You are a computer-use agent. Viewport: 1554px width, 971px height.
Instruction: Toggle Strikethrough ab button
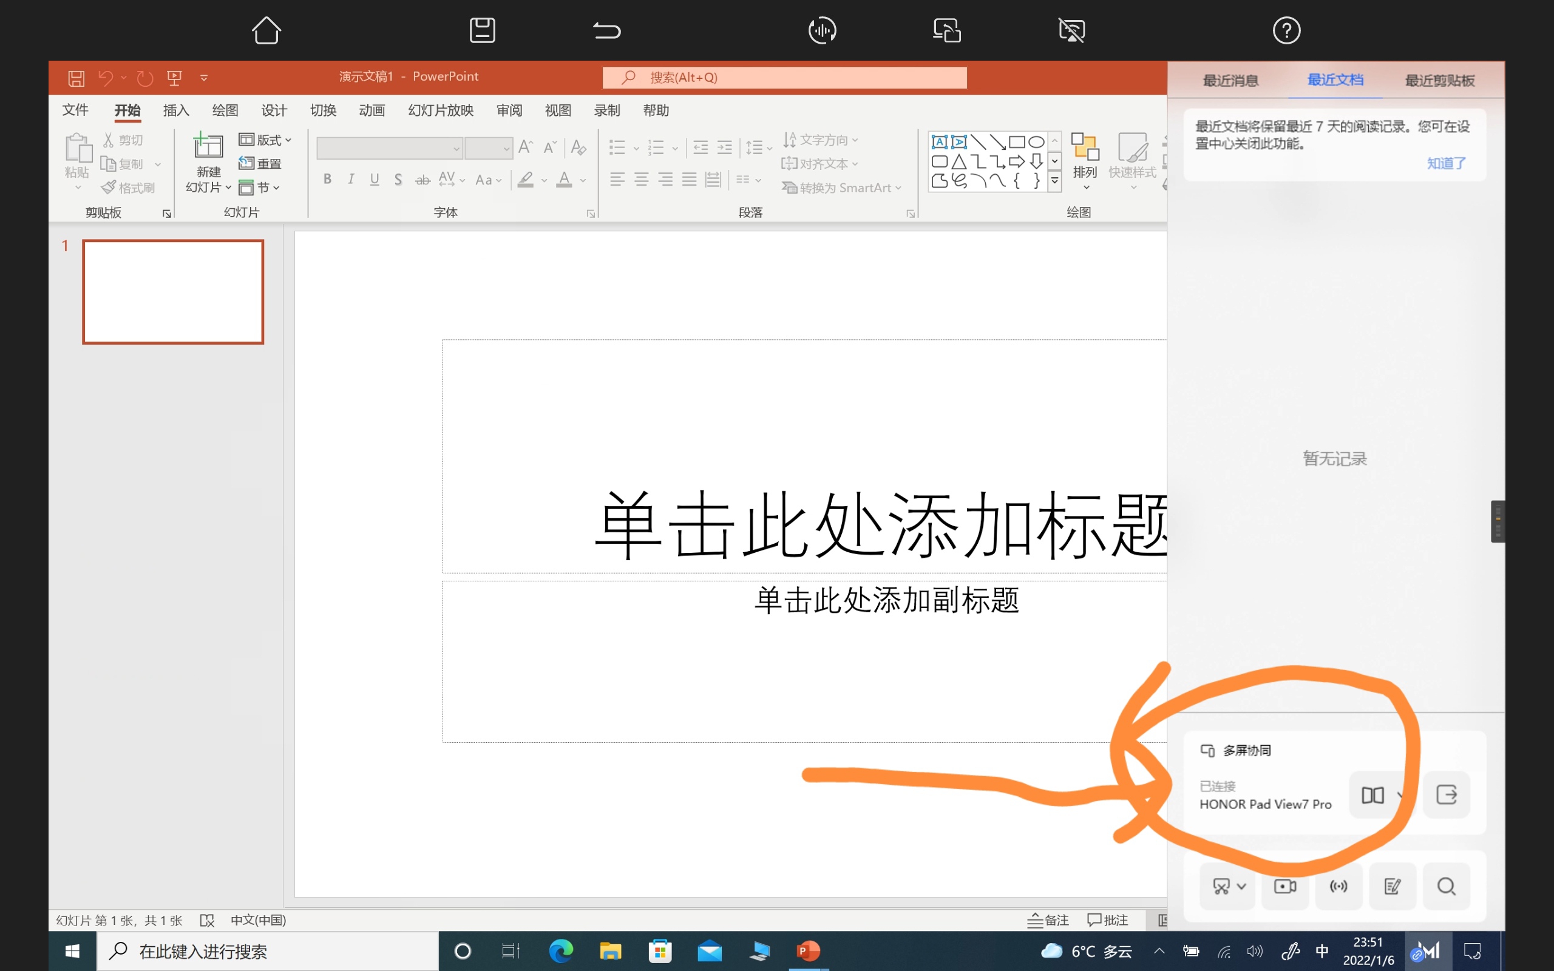click(422, 180)
